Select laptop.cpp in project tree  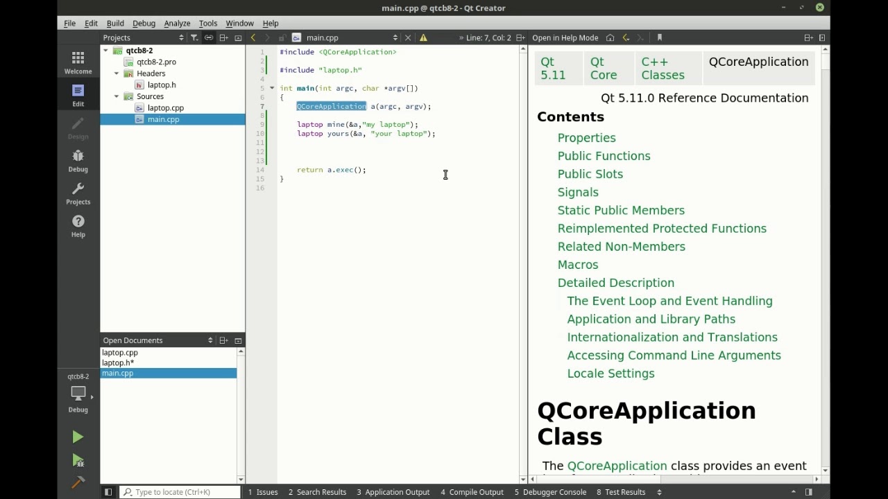(x=165, y=107)
